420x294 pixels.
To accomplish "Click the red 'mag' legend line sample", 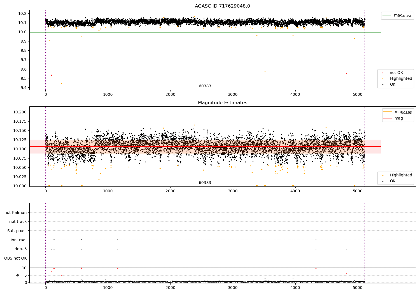I will (388, 118).
